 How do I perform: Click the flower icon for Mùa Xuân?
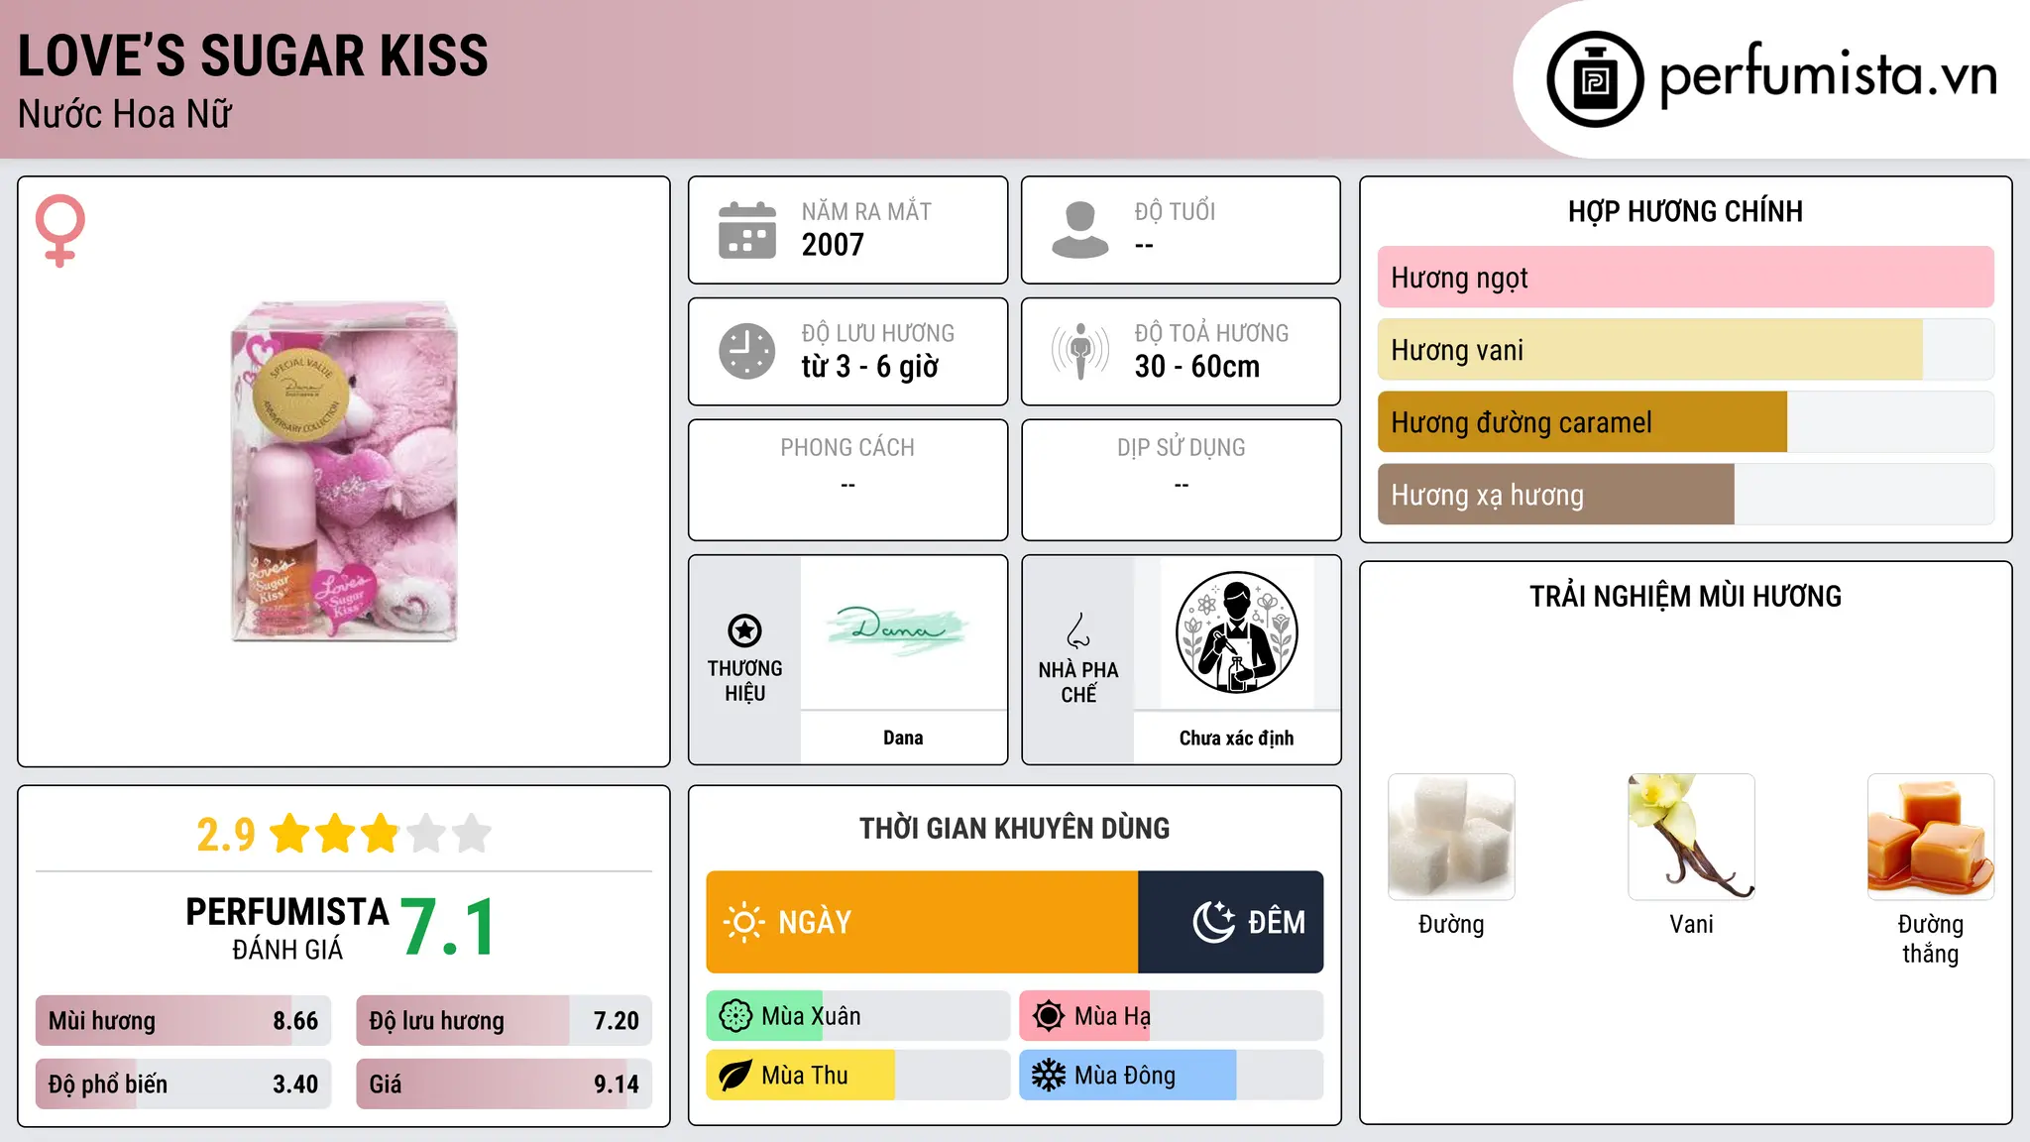(735, 1016)
